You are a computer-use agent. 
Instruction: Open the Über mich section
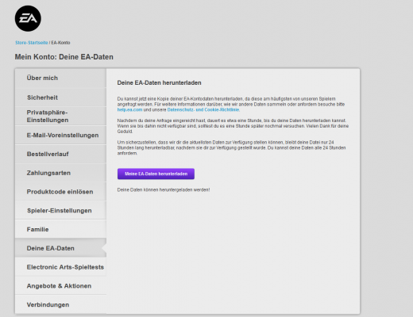click(60, 78)
